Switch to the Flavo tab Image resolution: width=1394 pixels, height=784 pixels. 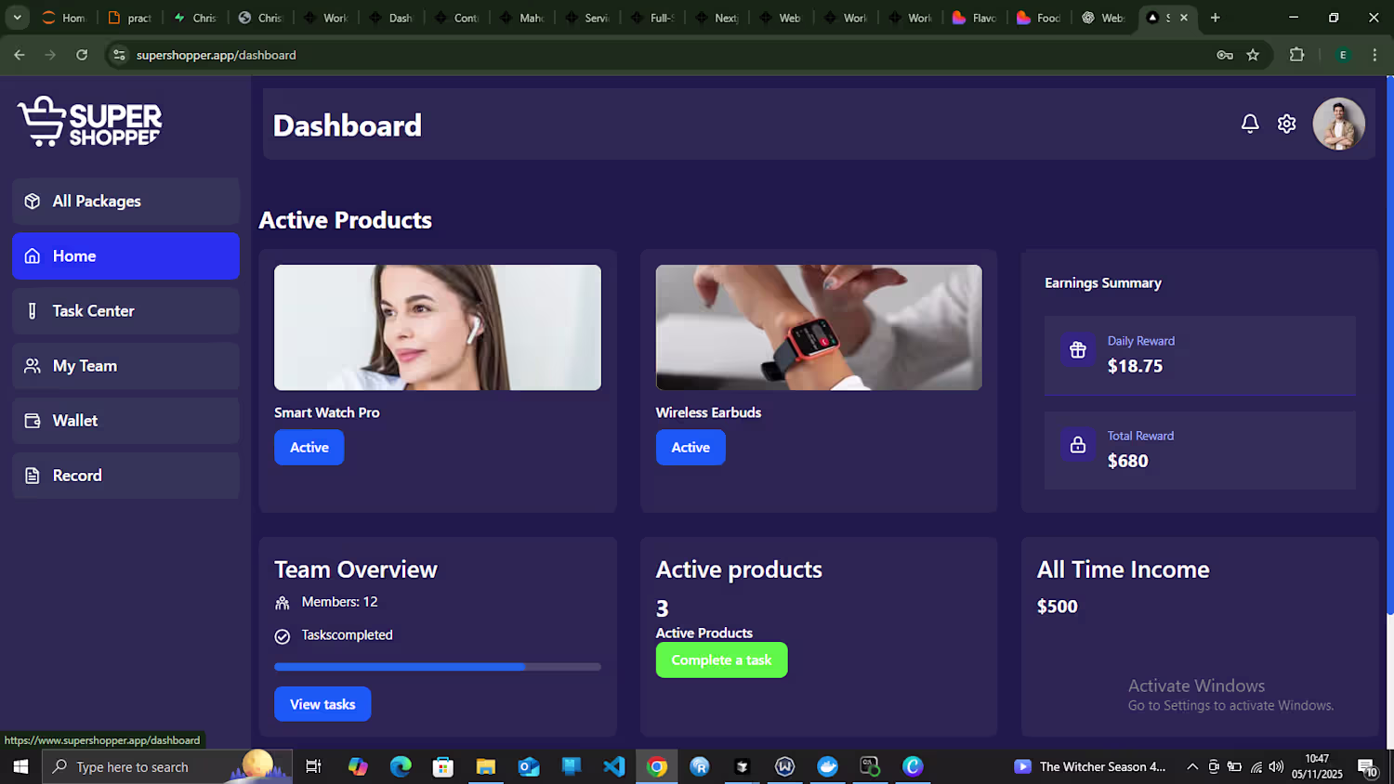coord(975,17)
